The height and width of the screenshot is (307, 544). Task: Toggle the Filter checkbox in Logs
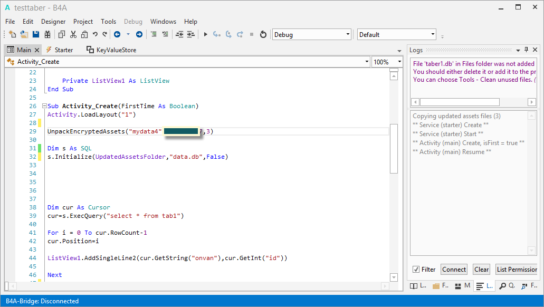click(416, 270)
